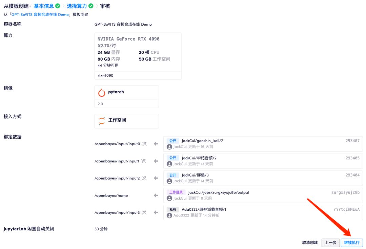The width and height of the screenshot is (366, 249).
Task: Click ID zurgxsyujc8b text
Action: (x=345, y=193)
